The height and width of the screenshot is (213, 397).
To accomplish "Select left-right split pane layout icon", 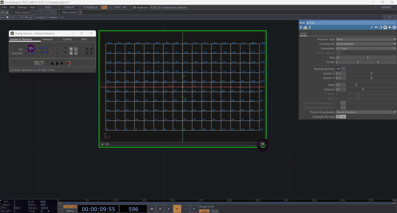I will click(x=39, y=12).
